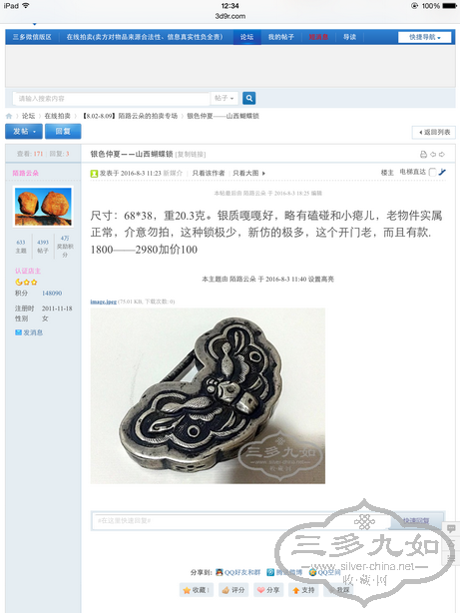Open the 只看该作者 link

point(209,173)
